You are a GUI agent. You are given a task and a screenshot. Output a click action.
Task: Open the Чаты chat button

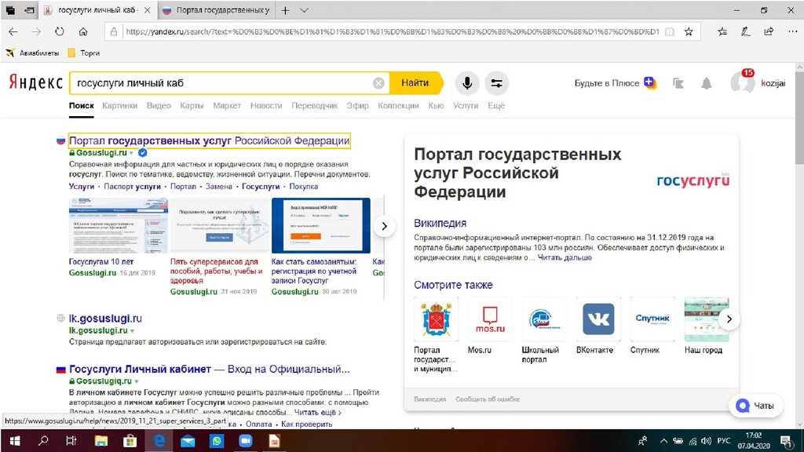click(755, 406)
